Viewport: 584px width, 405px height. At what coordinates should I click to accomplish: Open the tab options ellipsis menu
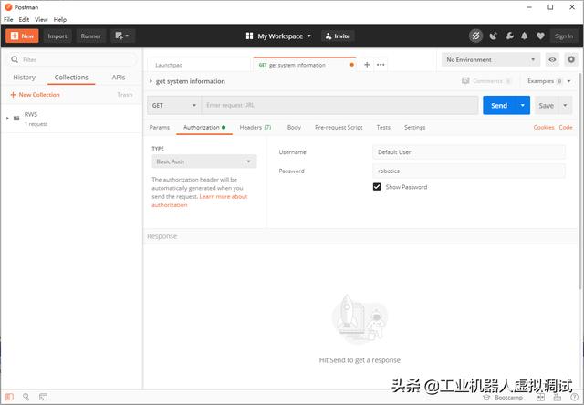coord(381,65)
